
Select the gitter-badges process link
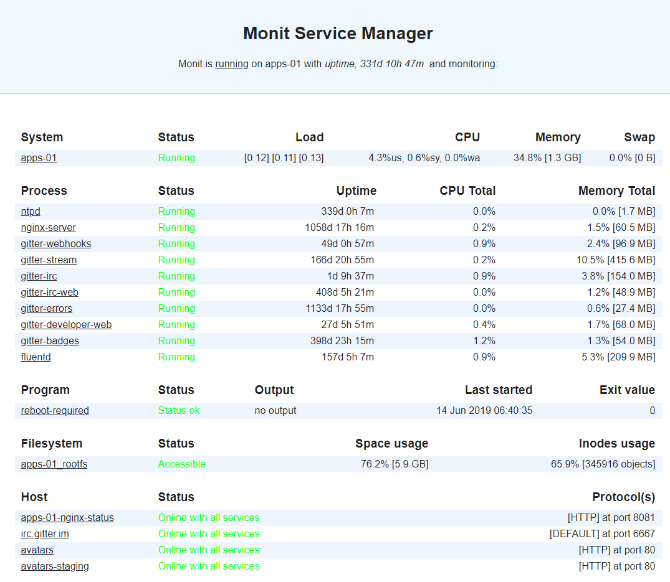[50, 341]
